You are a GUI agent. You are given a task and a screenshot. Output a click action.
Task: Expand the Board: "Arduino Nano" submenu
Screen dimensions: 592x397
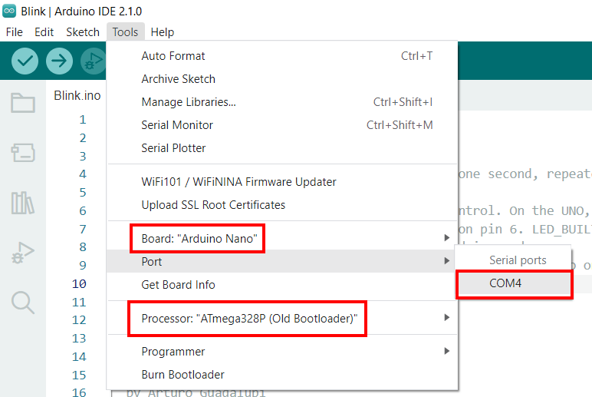282,238
